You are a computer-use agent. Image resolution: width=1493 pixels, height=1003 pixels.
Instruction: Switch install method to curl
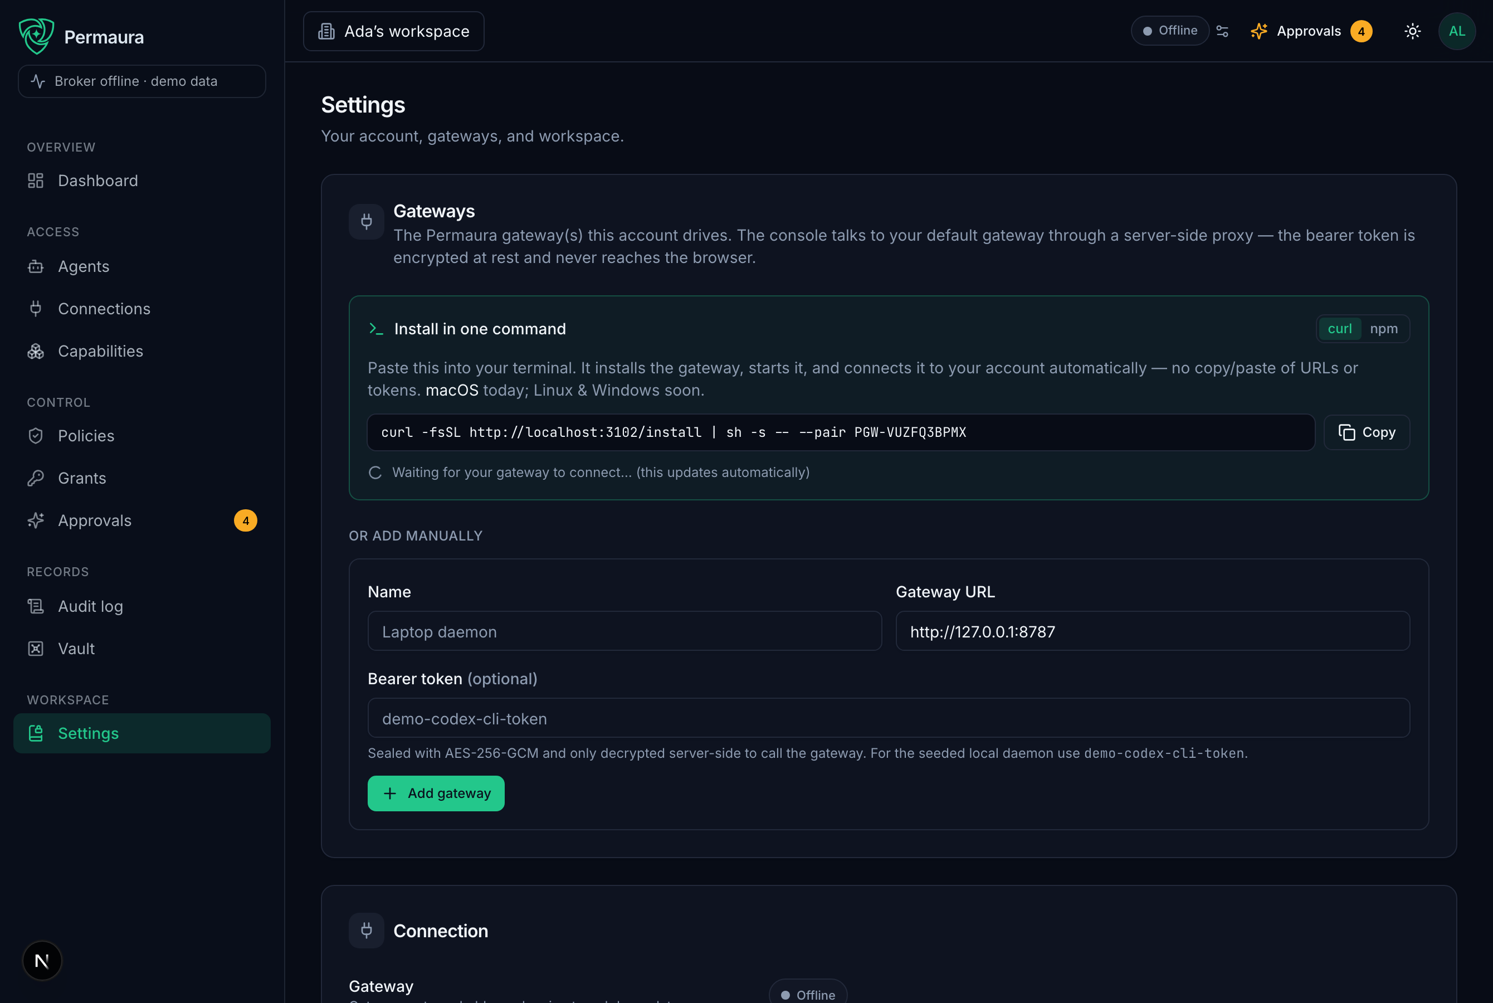(1340, 329)
